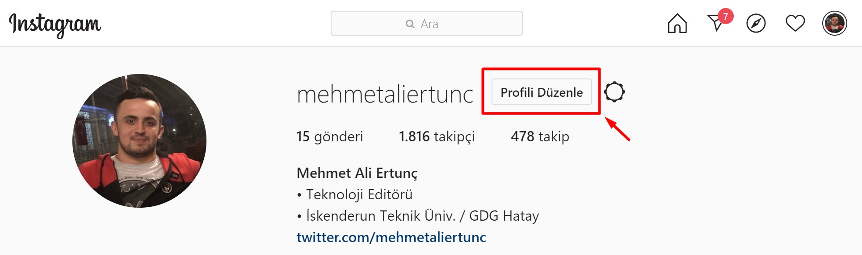Click the magnifier icon in the Ara box

pos(410,24)
